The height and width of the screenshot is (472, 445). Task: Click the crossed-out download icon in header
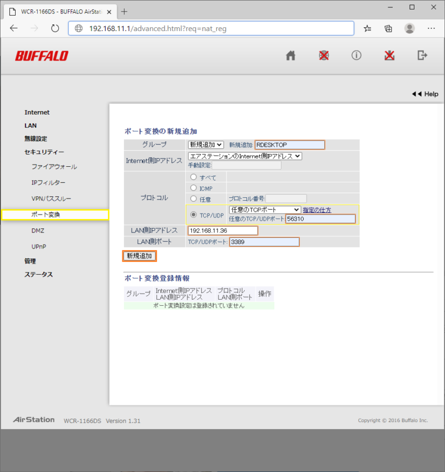[389, 56]
